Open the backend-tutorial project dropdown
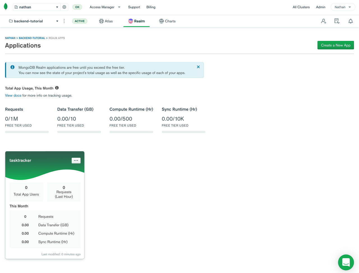This screenshot has width=359, height=273. [34, 21]
